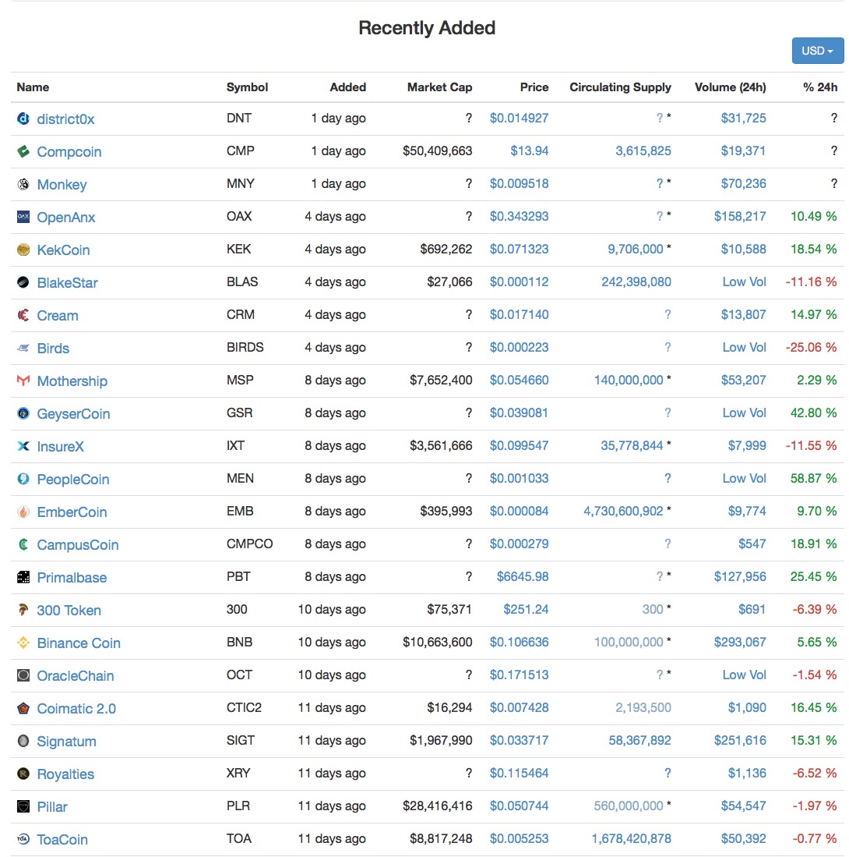Click the Recently Added heading
849x857 pixels.
(x=426, y=28)
